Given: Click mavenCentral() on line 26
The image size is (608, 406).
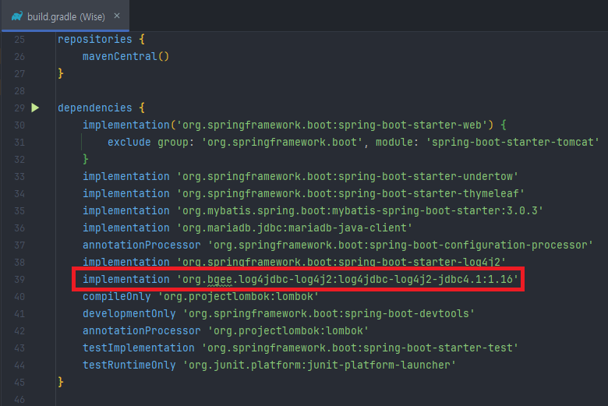Looking at the screenshot, I should point(125,57).
